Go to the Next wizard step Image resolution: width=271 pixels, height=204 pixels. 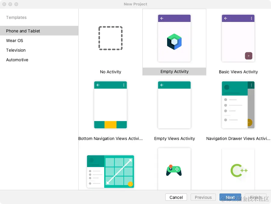click(230, 197)
